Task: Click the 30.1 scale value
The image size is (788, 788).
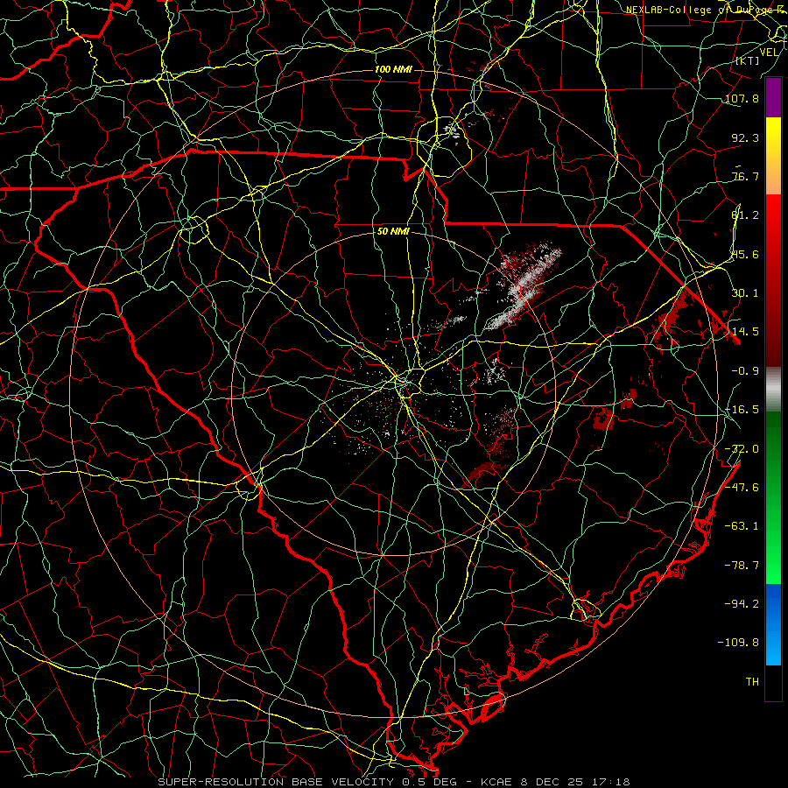Action: tap(745, 293)
